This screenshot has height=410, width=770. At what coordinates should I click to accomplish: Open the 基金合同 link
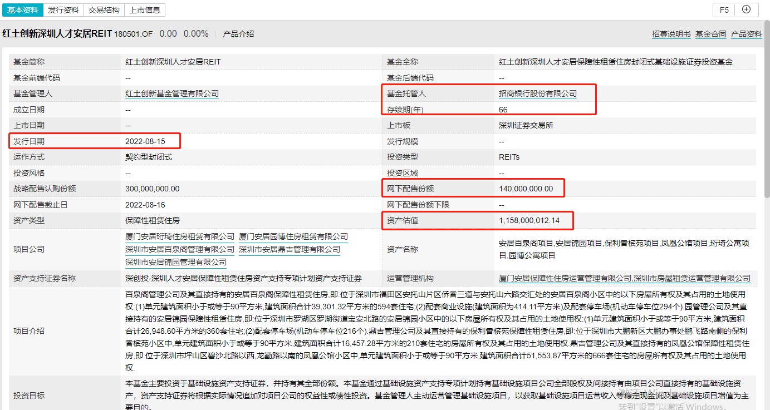pos(711,34)
